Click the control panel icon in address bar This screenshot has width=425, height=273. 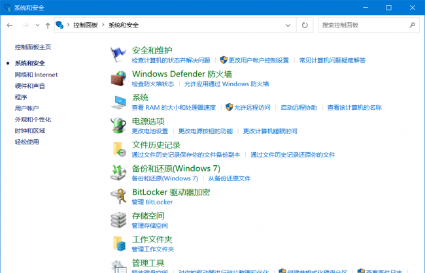click(x=59, y=25)
